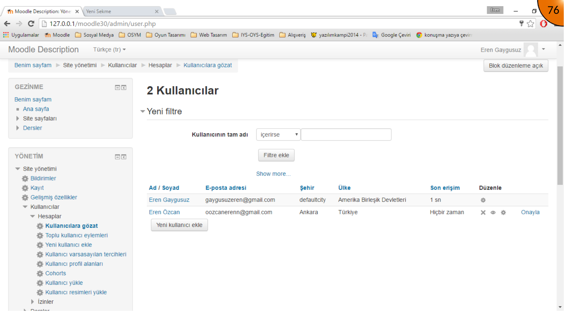
Task: Open the Google Çeviri bookmark
Action: pyautogui.click(x=392, y=35)
